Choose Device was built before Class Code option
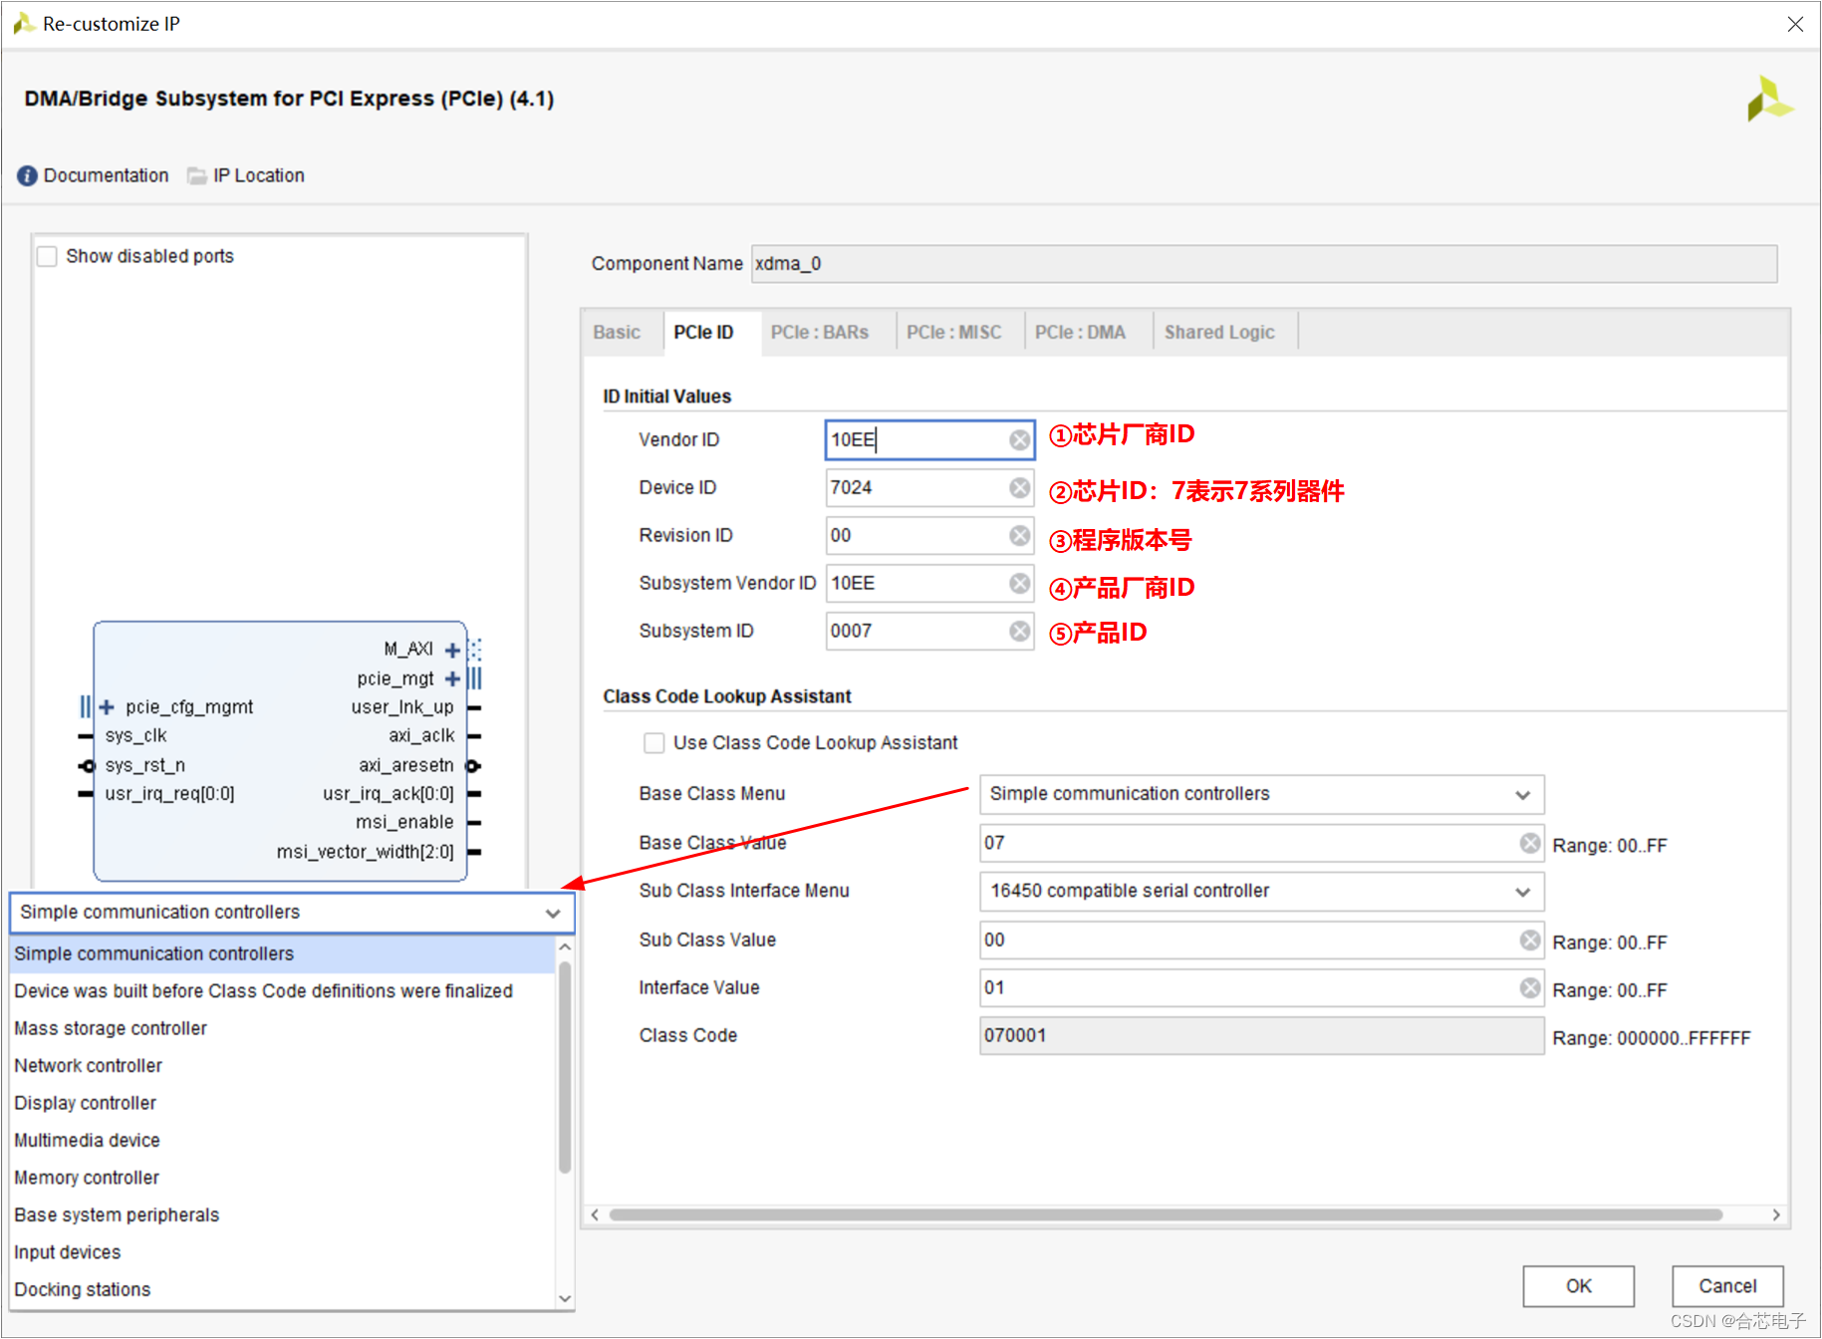 tap(282, 991)
